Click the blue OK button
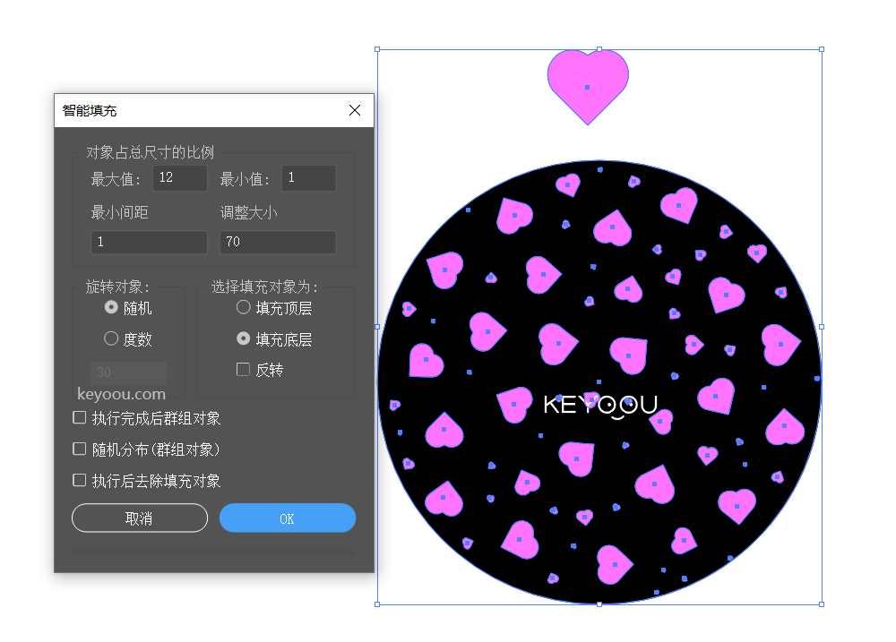Image resolution: width=896 pixels, height=642 pixels. pyautogui.click(x=288, y=518)
